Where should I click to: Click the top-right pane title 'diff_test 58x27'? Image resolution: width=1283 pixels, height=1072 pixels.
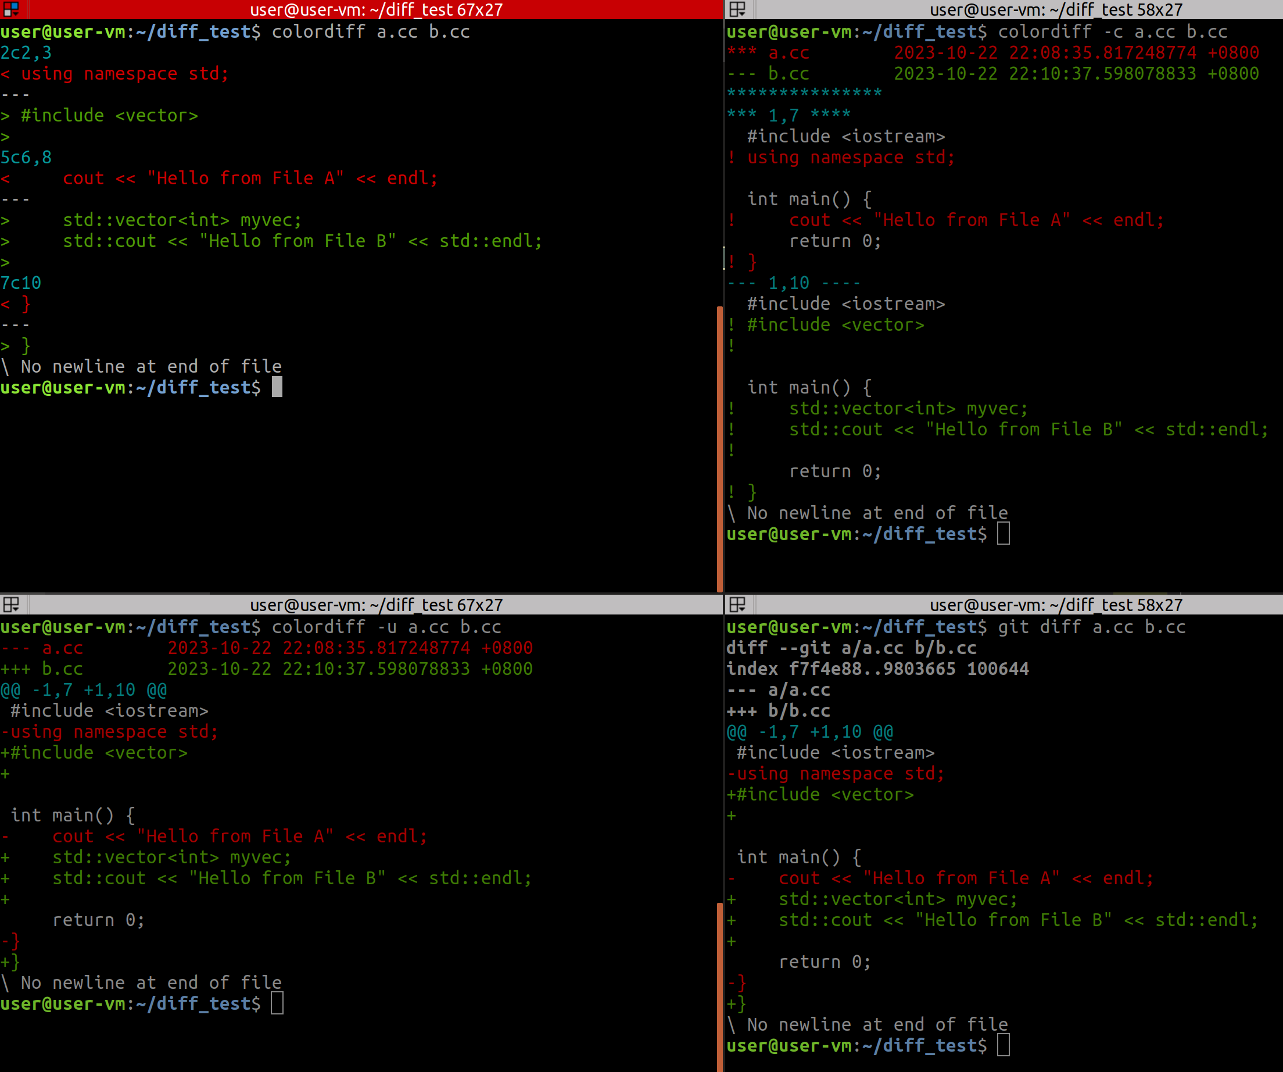pos(1056,9)
